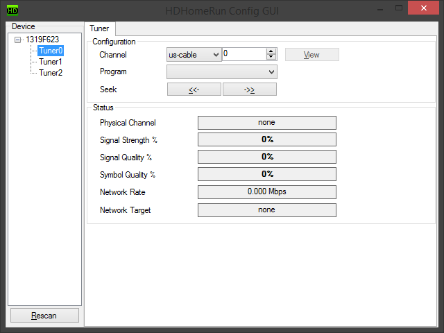Click the Status group heading
Viewport: 444px width, 333px height.
[x=103, y=108]
